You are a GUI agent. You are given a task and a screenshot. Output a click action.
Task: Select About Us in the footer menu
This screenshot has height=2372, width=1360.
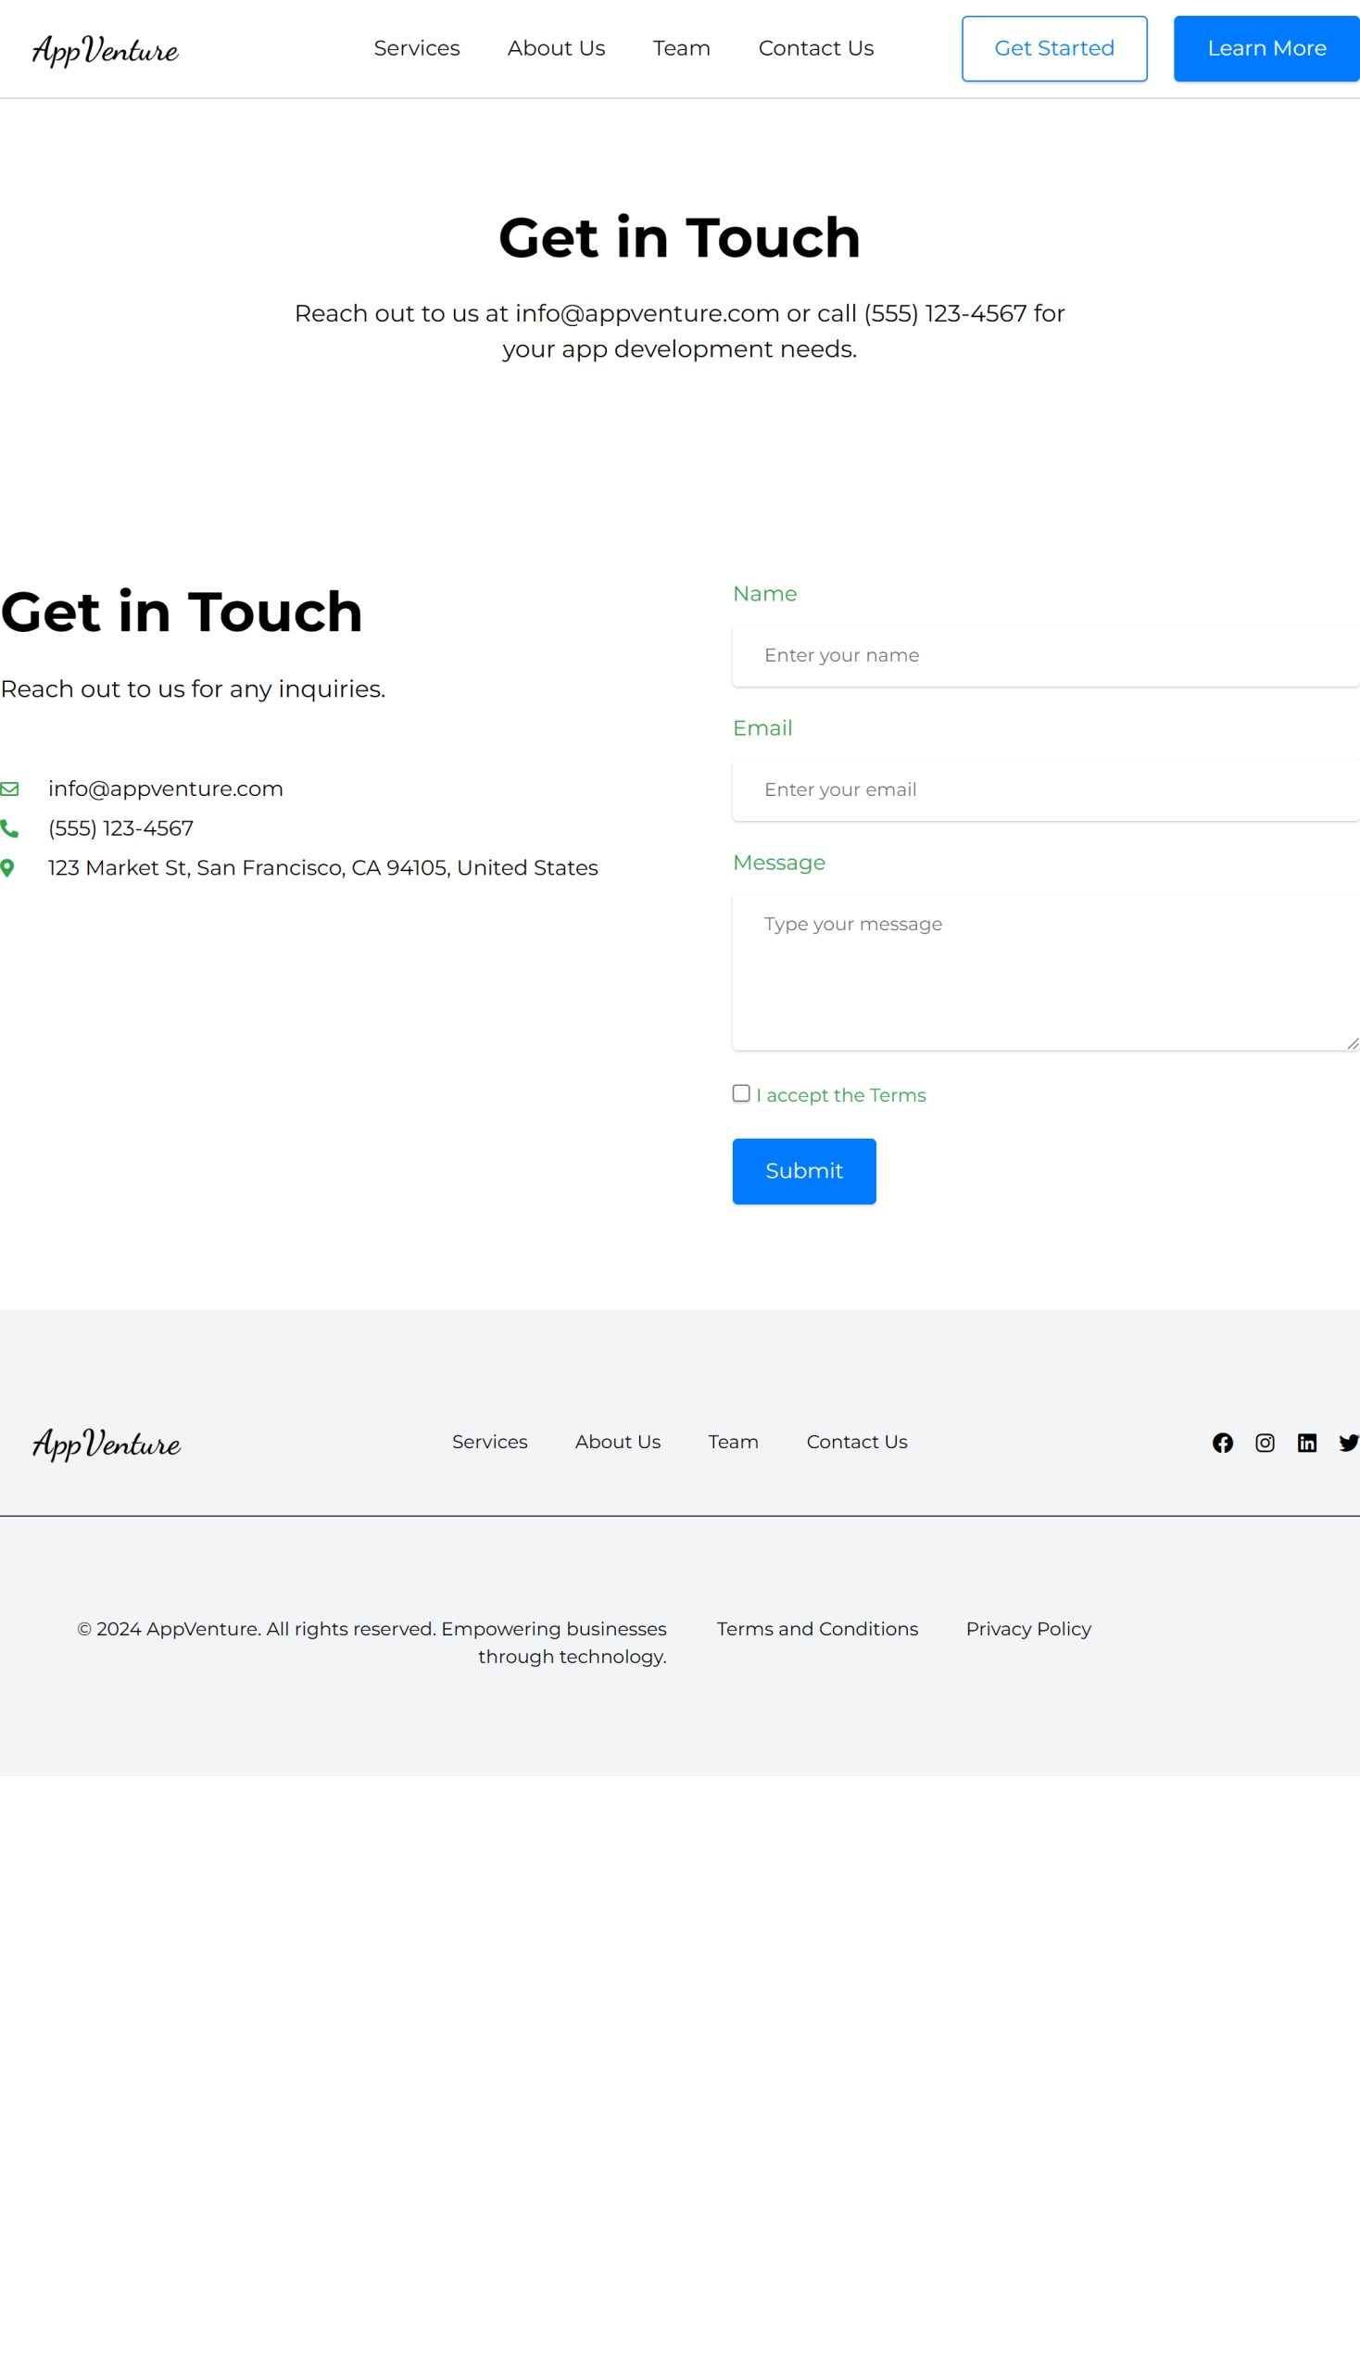[x=618, y=1442]
